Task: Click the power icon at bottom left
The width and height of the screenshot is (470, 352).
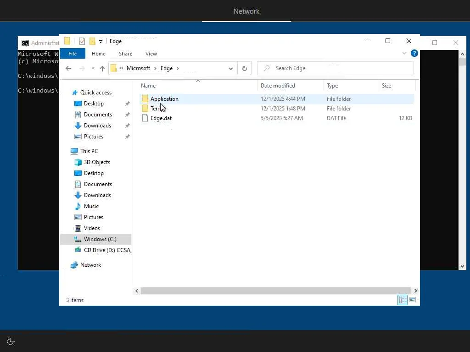Action: click(x=11, y=341)
